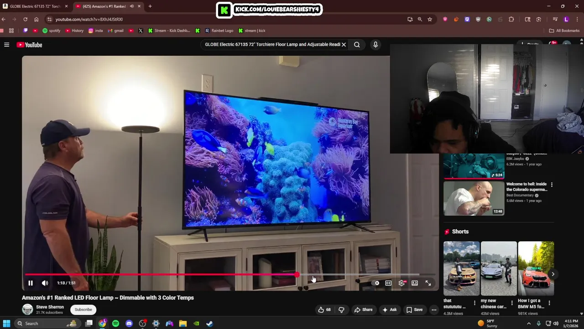
Task: Open the Rainbet Logo bookmark
Action: point(219,31)
